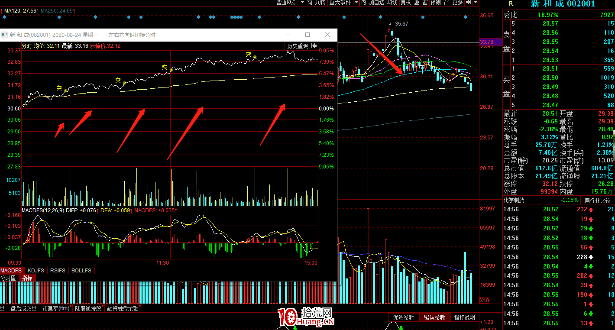This screenshot has height=330, width=615.
Task: Open the 指标说明 indicator description
Action: (465, 317)
